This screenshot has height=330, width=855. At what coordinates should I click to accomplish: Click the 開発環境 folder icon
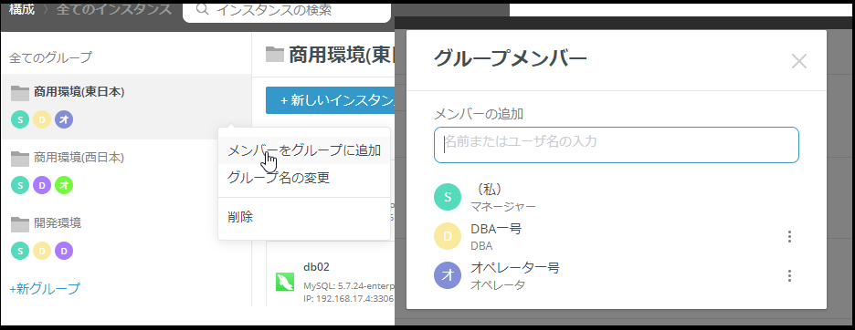[x=20, y=224]
